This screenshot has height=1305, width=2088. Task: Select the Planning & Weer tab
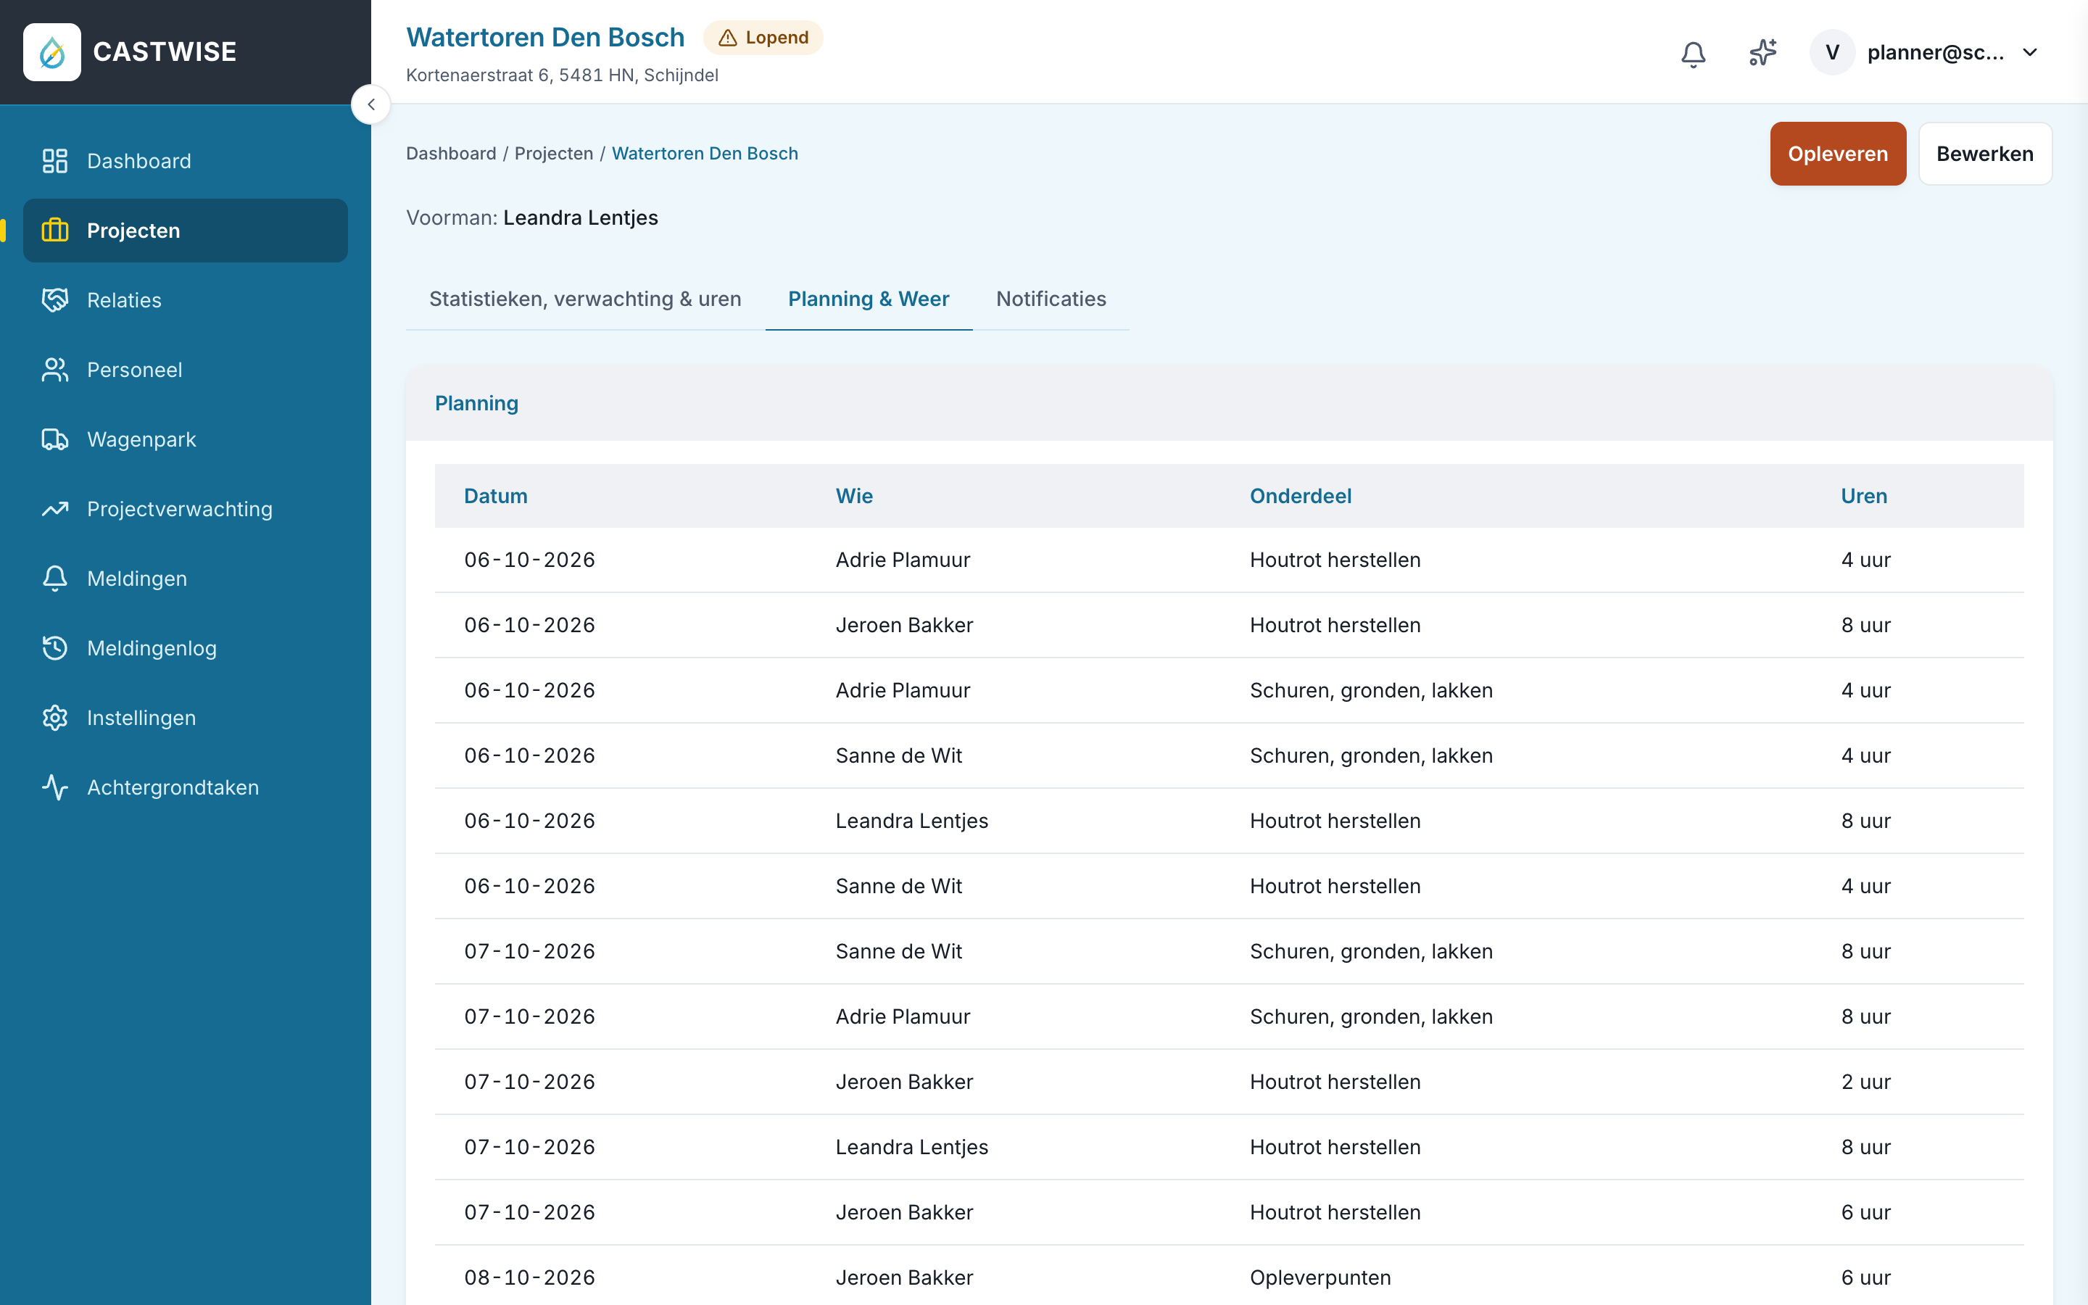coord(868,299)
